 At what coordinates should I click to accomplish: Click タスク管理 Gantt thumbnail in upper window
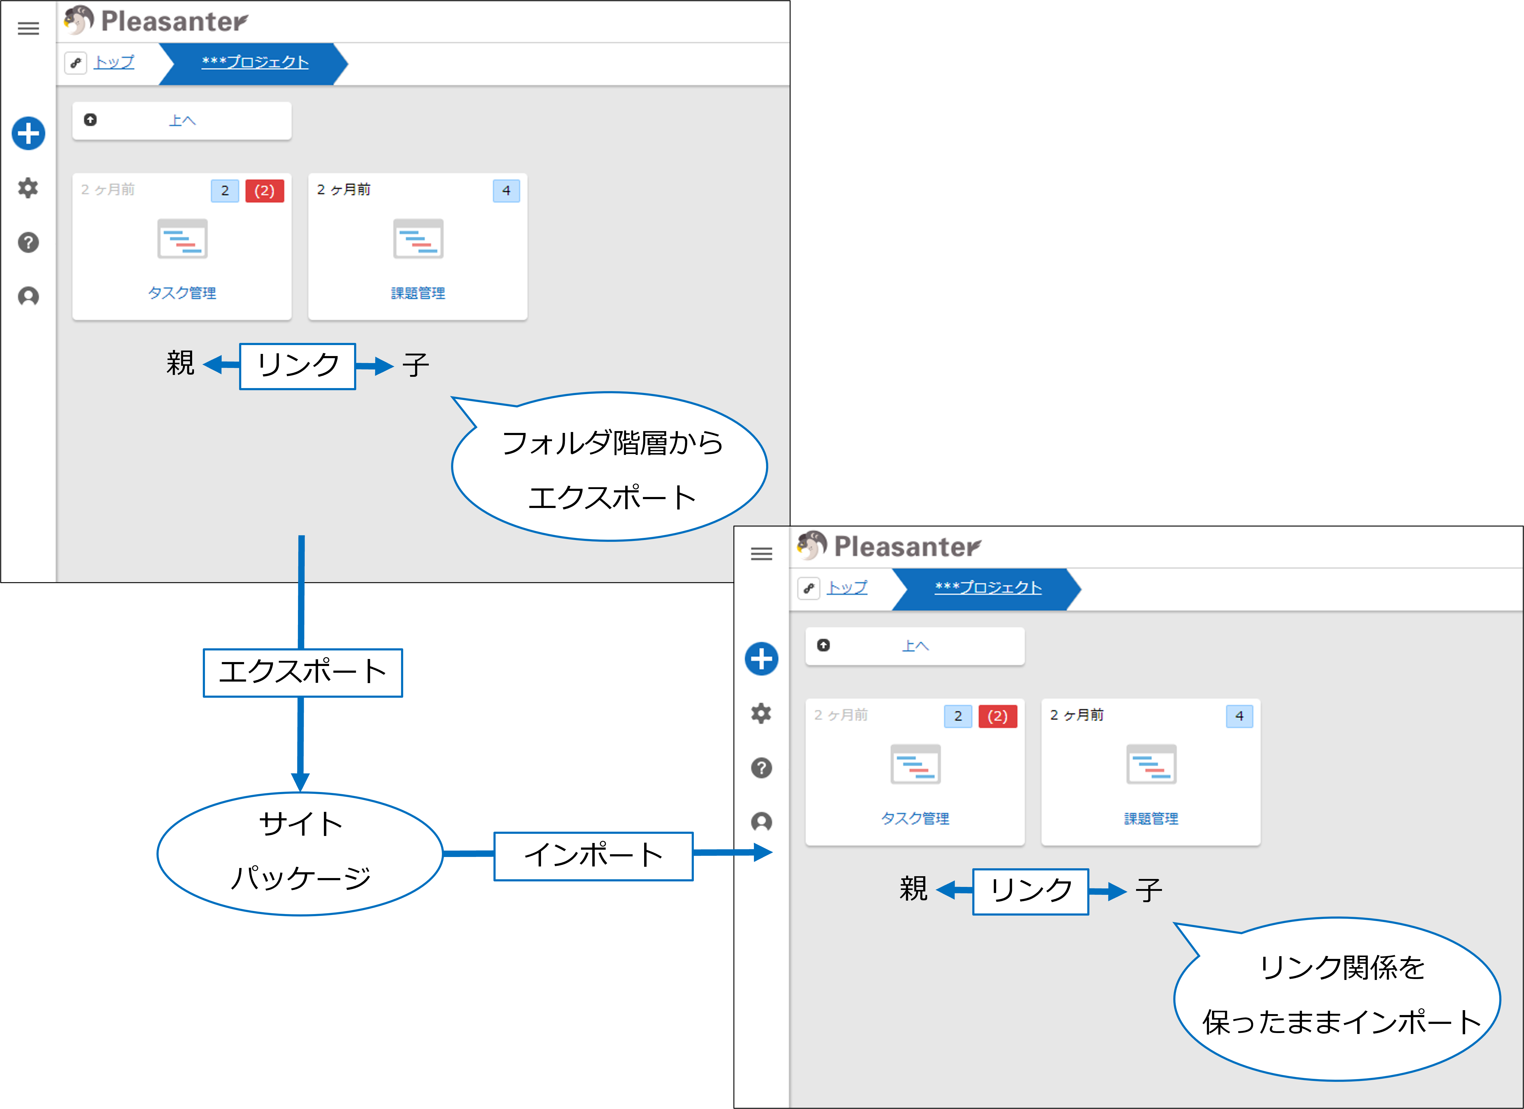pos(182,239)
